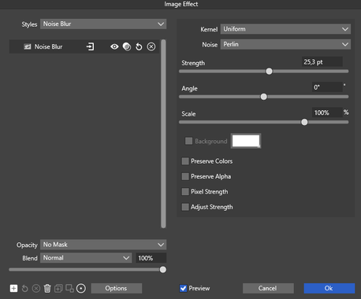Click the Scale label
361x299 pixels.
[188, 114]
